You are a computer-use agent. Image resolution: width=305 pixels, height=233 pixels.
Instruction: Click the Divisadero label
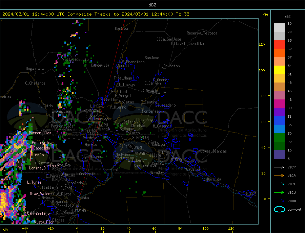165,105
